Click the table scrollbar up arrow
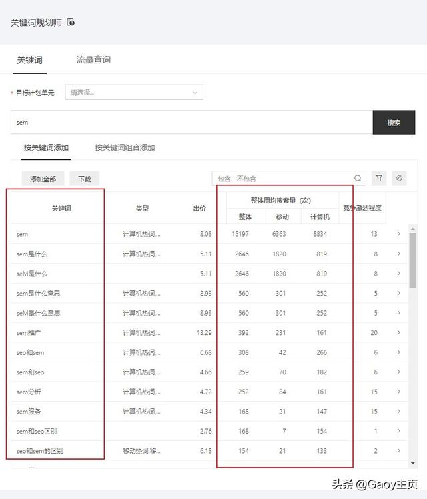The image size is (427, 499). tap(413, 229)
